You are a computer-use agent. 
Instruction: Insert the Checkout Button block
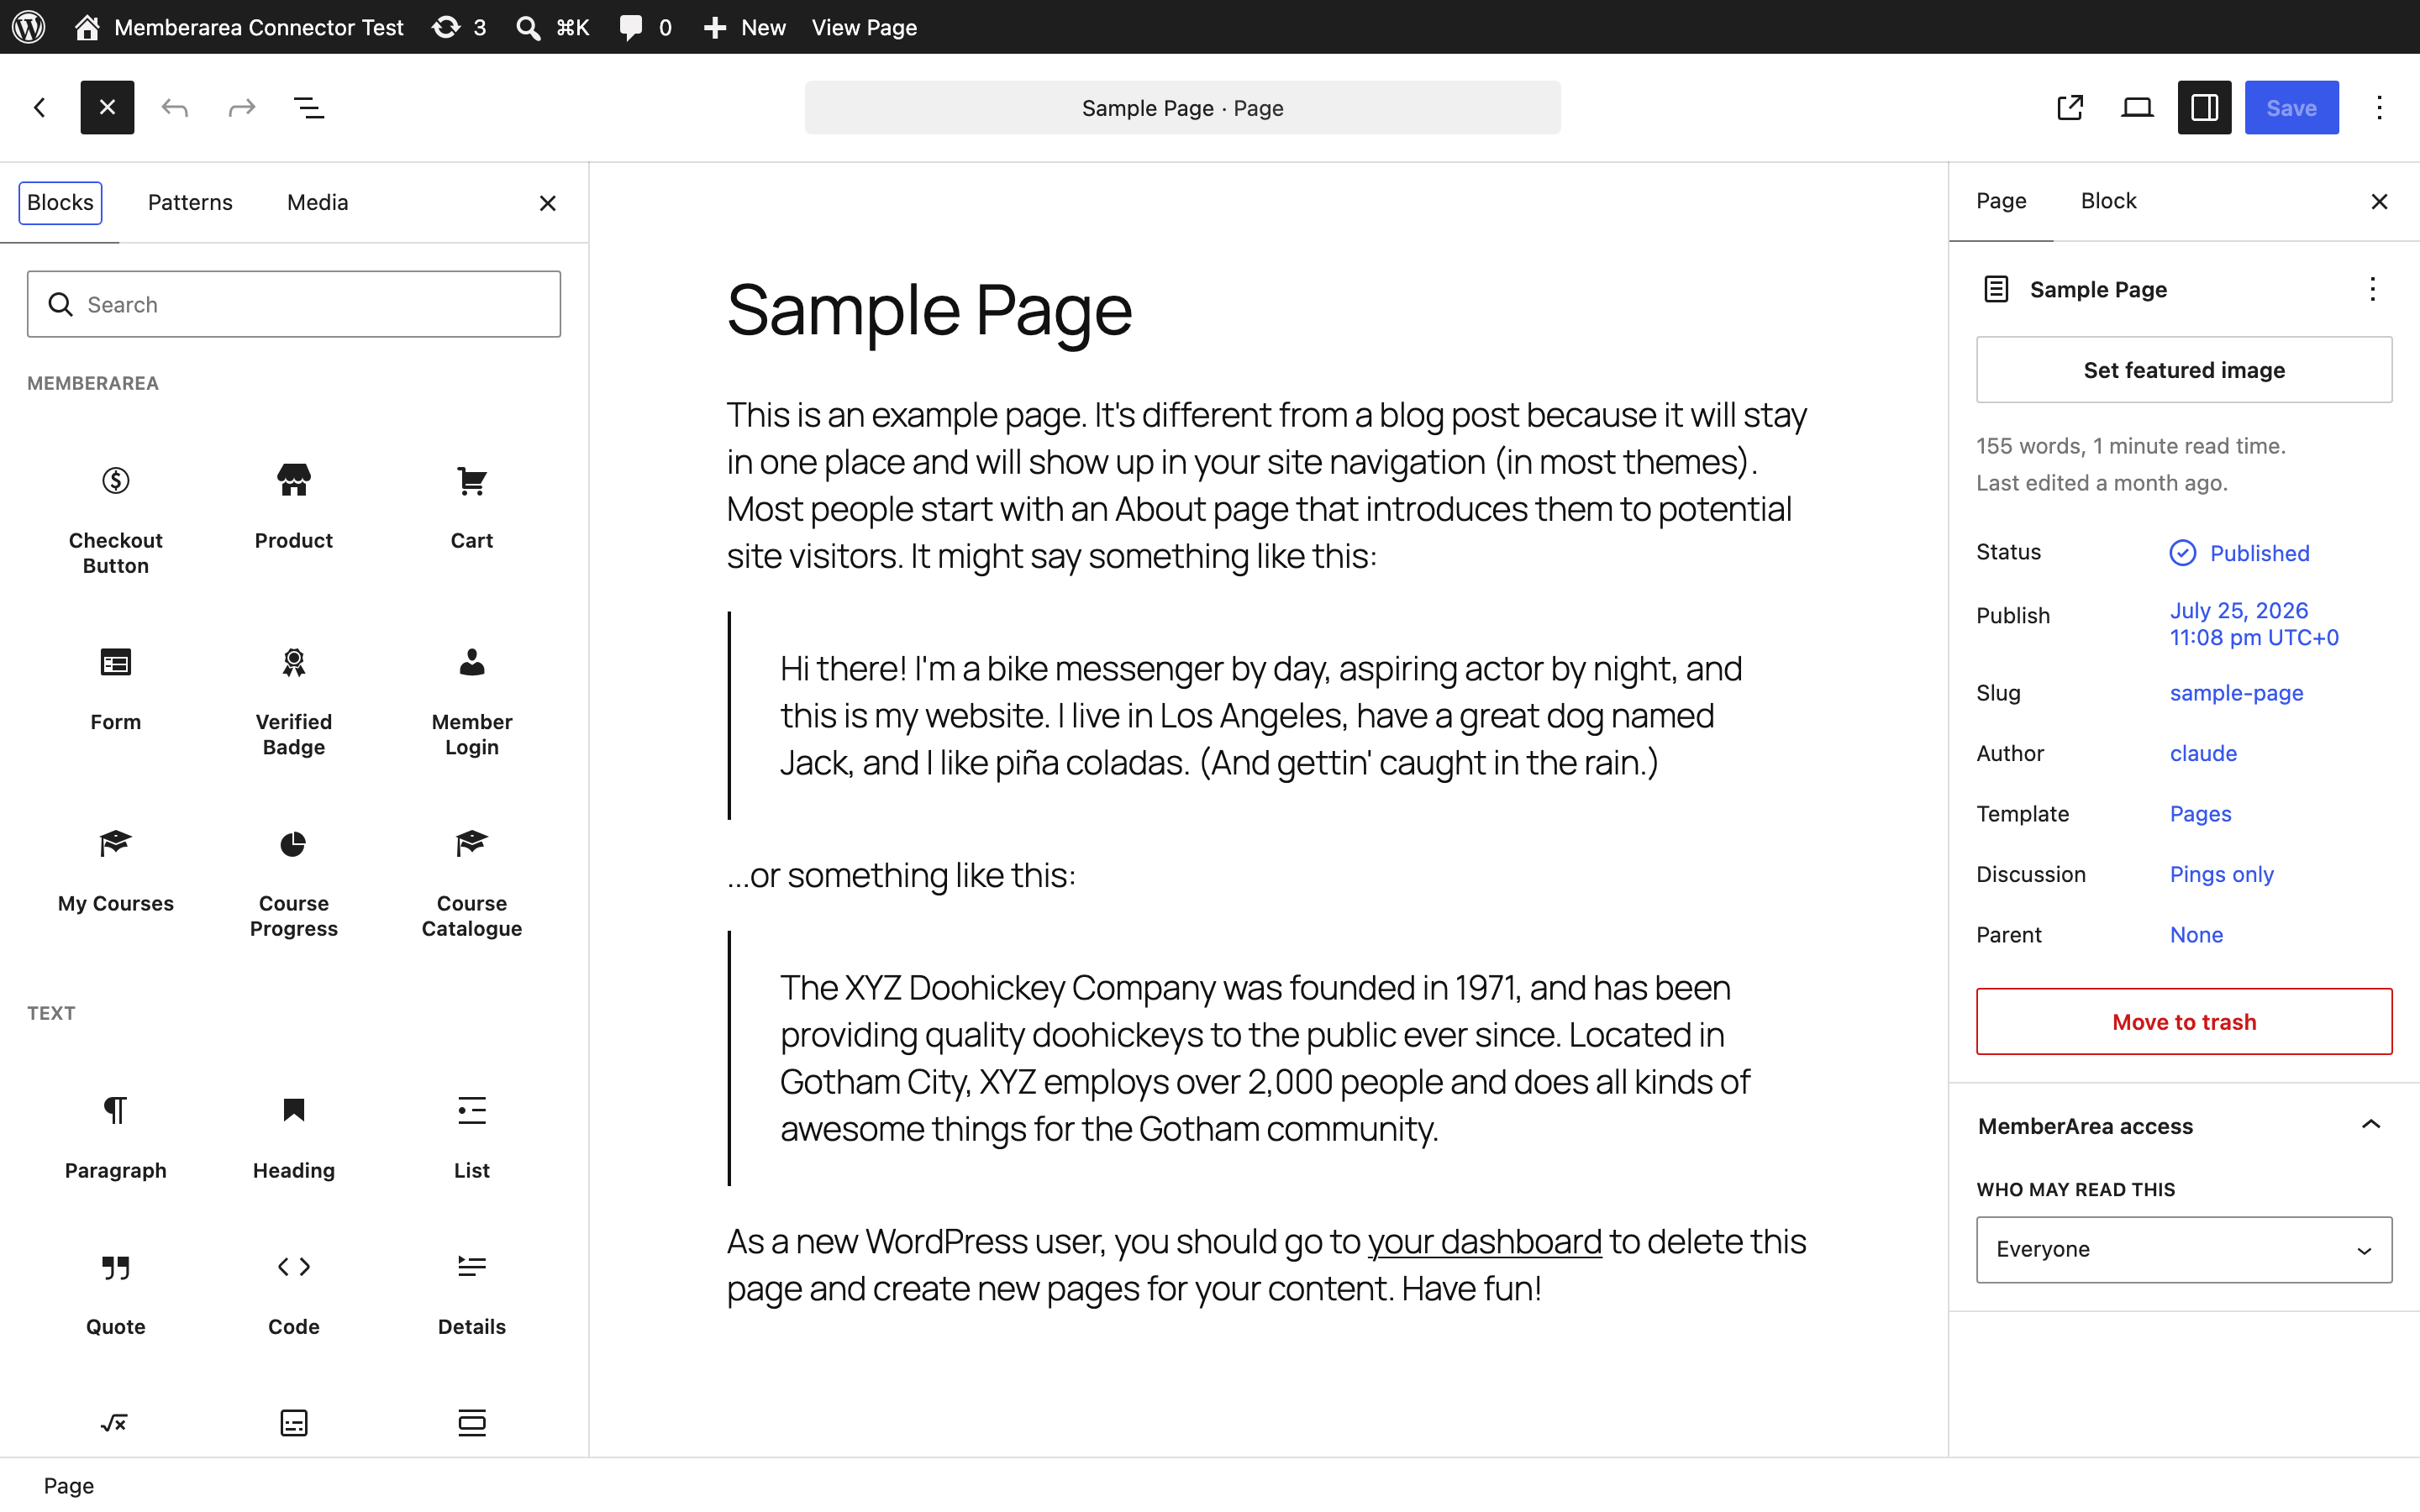(116, 516)
